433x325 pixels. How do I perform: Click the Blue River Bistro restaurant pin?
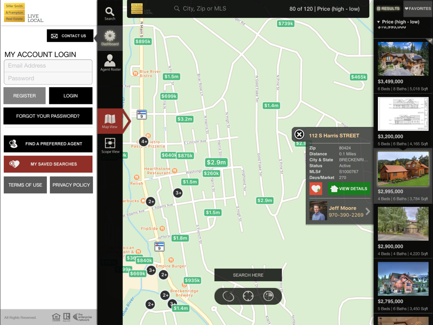135,73
